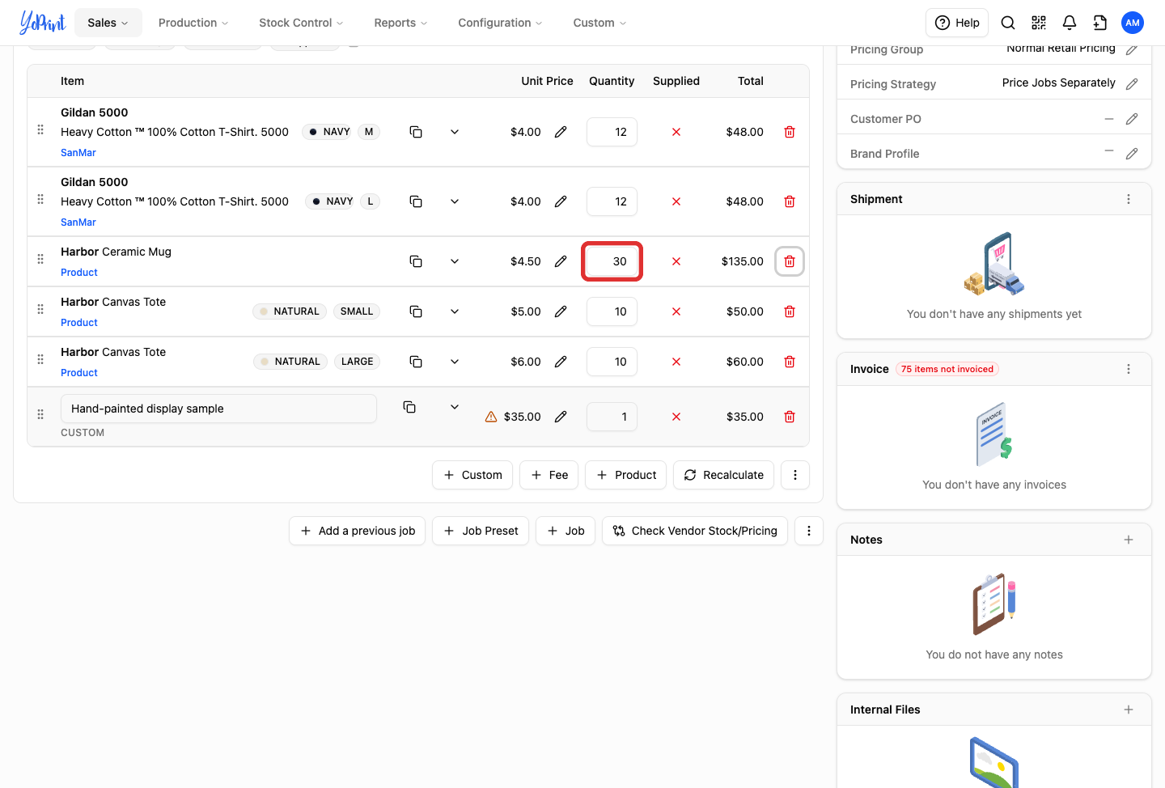Click Check Vendor Stock/Pricing
1165x788 pixels.
[x=695, y=531]
